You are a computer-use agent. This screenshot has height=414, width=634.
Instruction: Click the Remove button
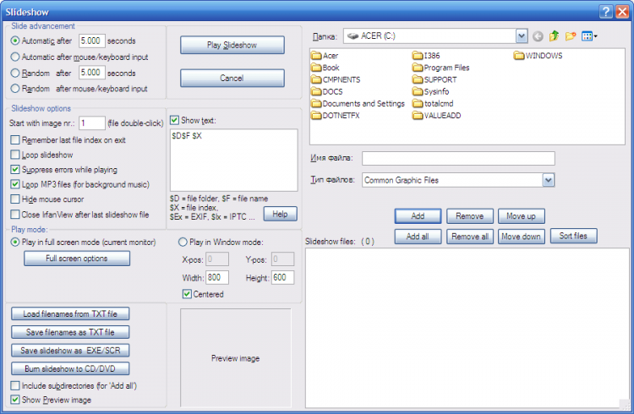tap(470, 216)
